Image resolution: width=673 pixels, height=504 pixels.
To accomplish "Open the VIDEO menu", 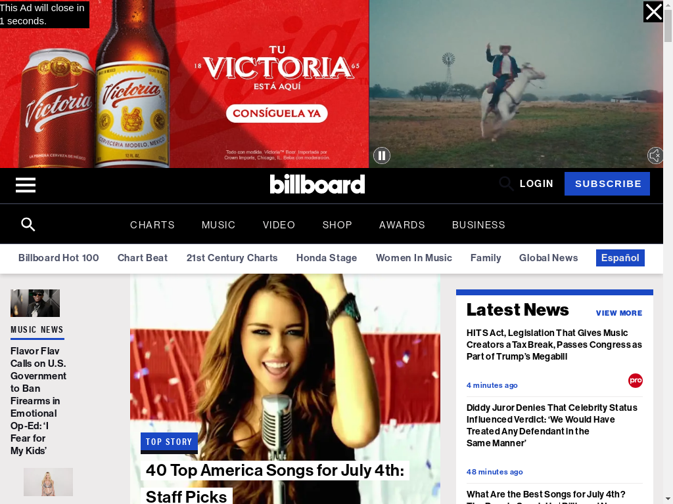I will click(x=279, y=225).
